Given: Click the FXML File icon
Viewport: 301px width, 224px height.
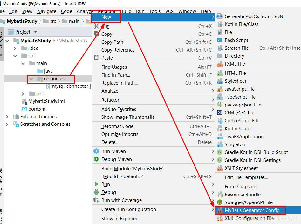Looking at the screenshot, I should 220,64.
